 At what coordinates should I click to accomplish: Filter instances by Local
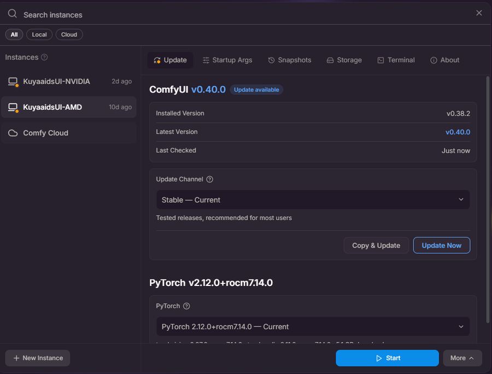tap(39, 34)
